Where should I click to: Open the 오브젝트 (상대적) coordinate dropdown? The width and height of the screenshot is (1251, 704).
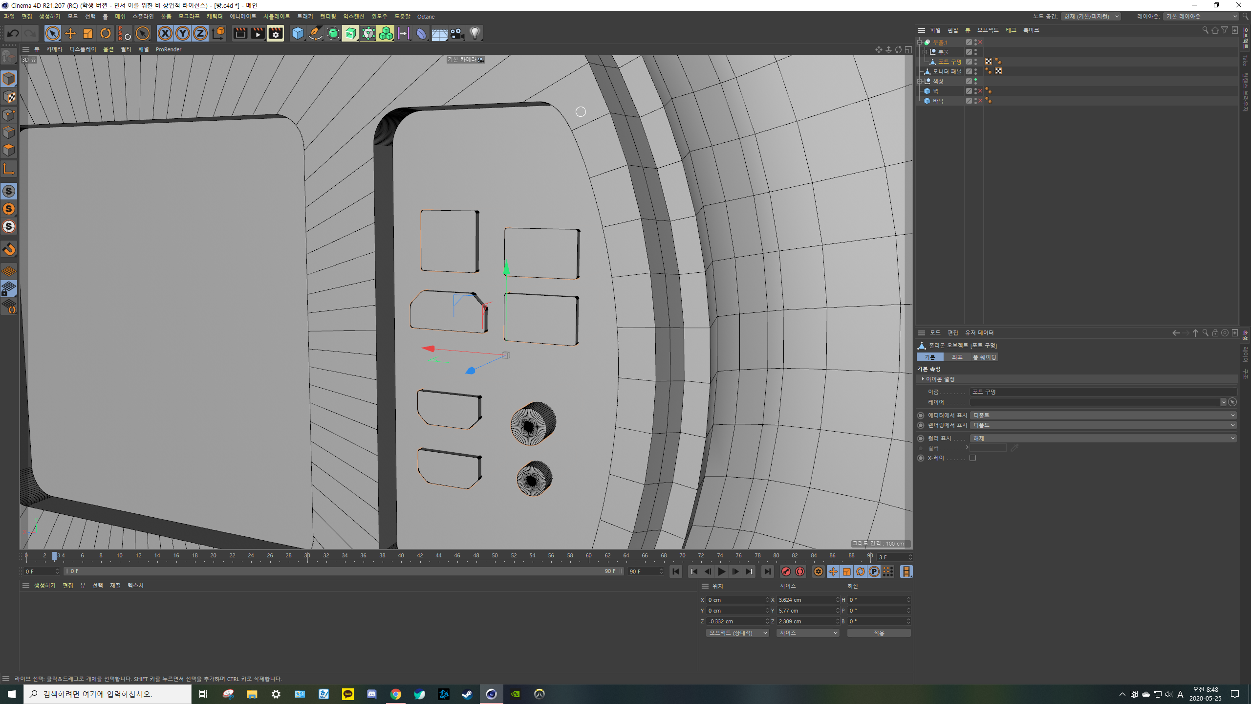coord(737,633)
